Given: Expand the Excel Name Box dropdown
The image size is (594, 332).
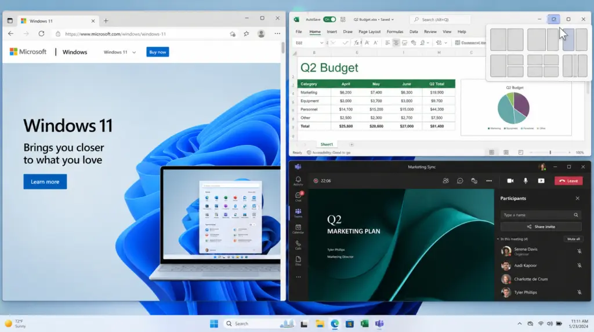Looking at the screenshot, I should pos(321,43).
